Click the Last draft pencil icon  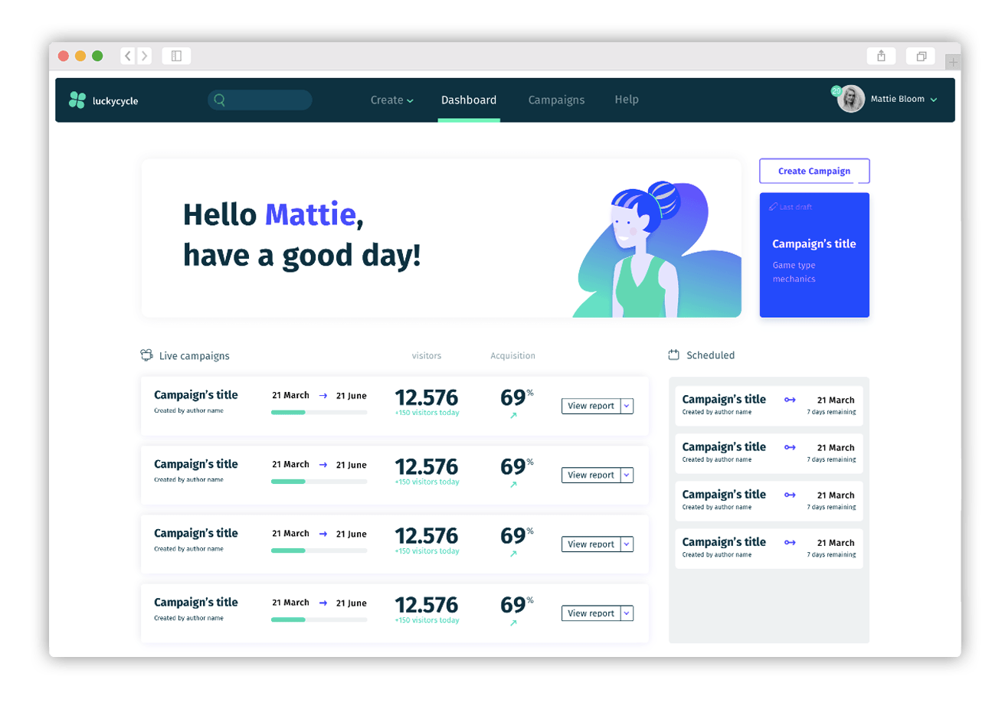coord(773,207)
